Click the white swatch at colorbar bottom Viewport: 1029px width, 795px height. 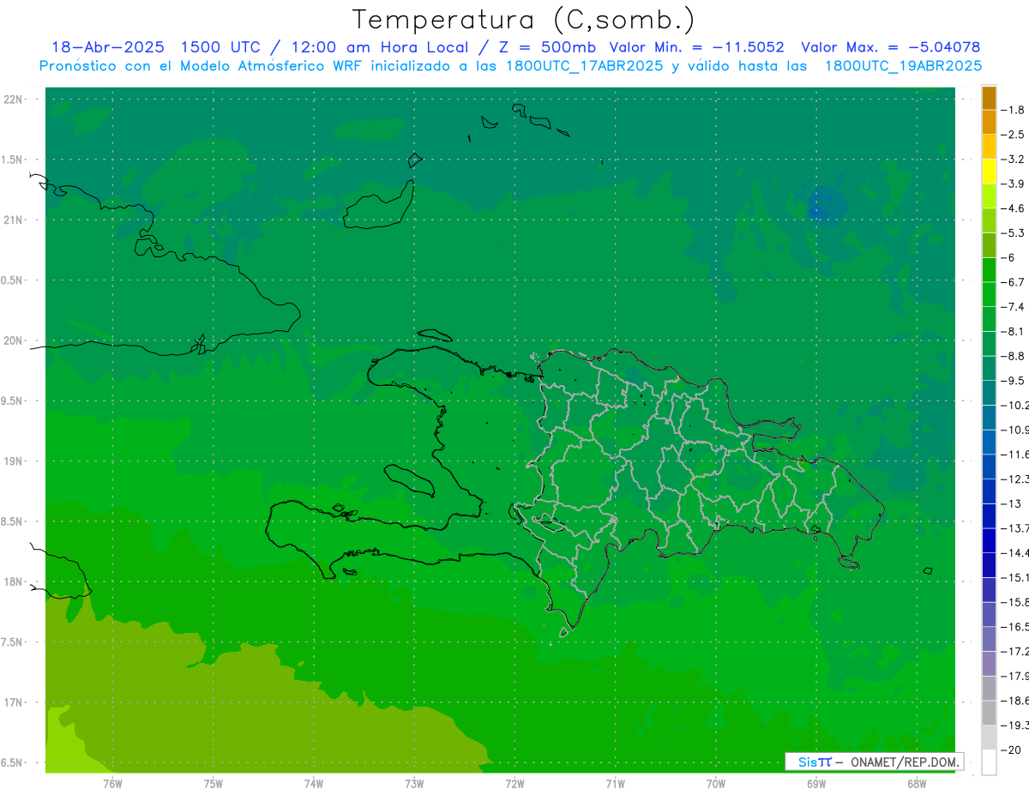pyautogui.click(x=989, y=762)
